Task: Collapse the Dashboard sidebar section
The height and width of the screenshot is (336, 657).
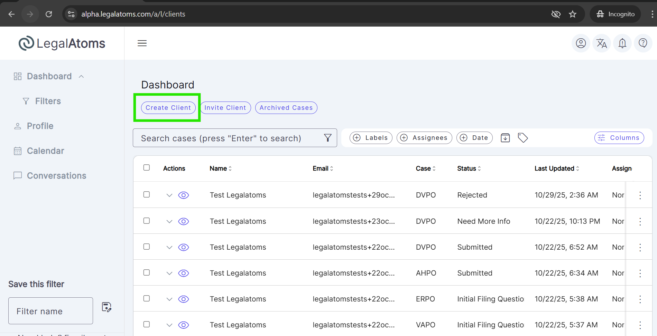Action: coord(81,76)
